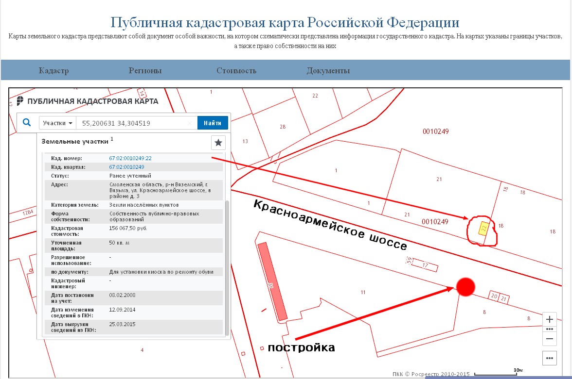Click the long pink building on the map

272,281
